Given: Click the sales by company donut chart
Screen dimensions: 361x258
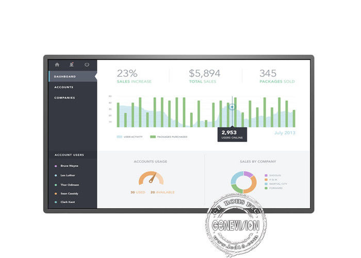Looking at the screenshot, I should 243,182.
